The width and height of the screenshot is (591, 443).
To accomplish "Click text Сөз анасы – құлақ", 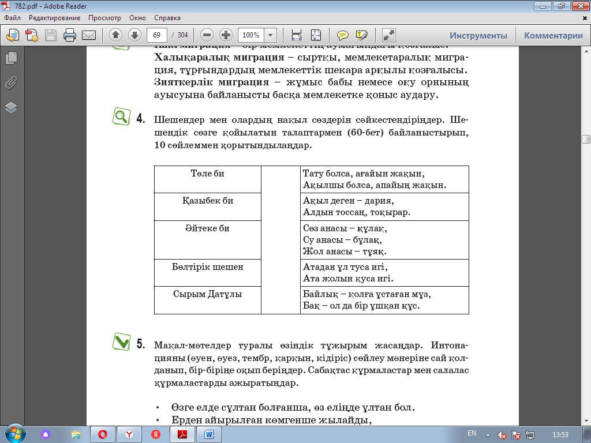I will click(x=345, y=228).
